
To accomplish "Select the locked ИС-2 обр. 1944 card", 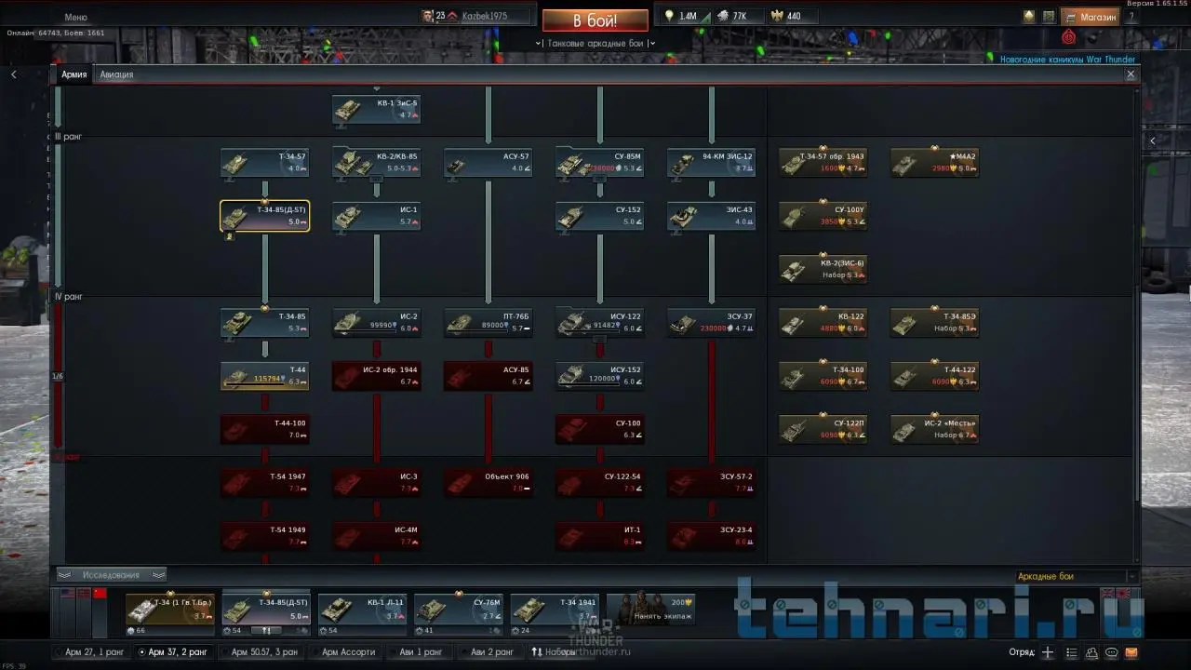I will [x=377, y=376].
